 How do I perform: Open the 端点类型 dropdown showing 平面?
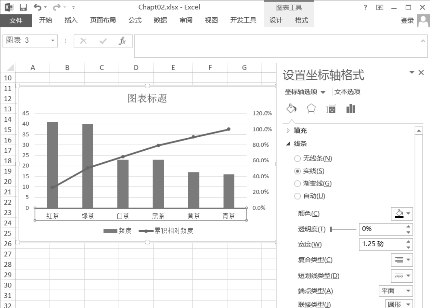pyautogui.click(x=395, y=291)
